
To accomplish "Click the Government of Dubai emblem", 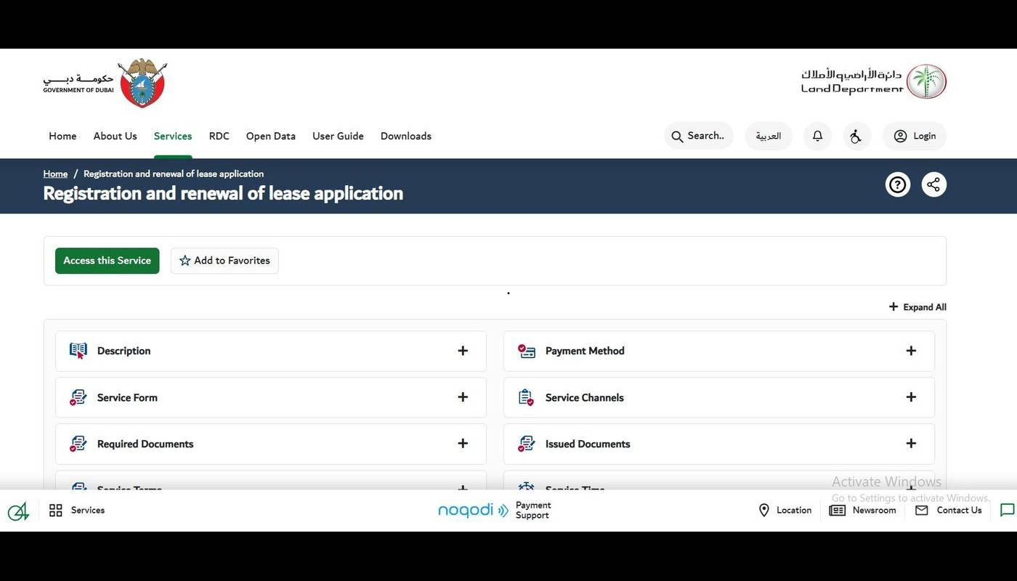I will 142,83.
